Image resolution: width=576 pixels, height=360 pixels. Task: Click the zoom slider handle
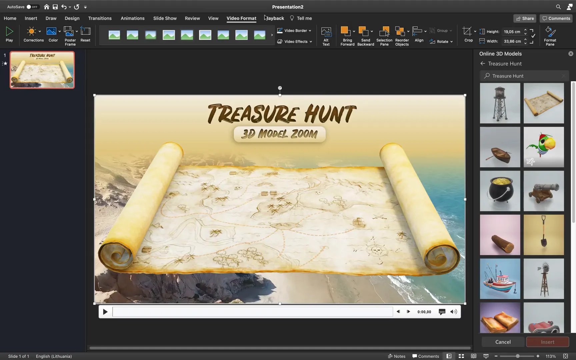[518, 356]
